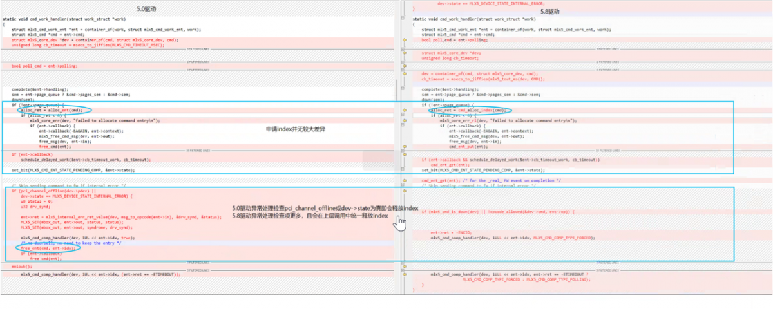This screenshot has width=773, height=309.
Task: Click copy arrow beside right-pane 'bool poll_cmd' line
Action: point(405,40)
